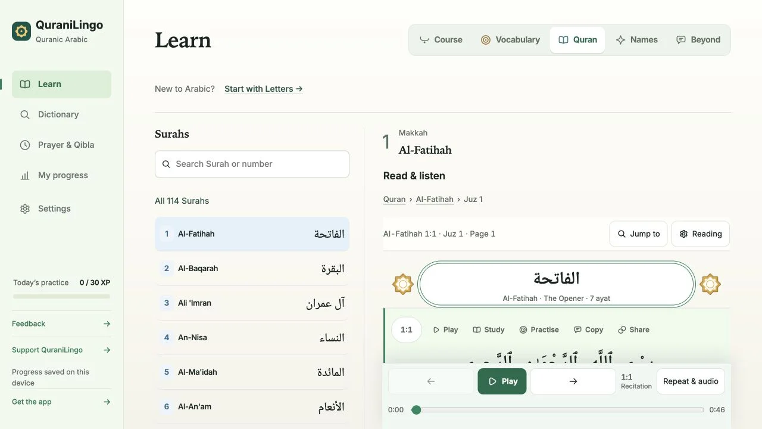762x429 pixels.
Task: Open the Jump to search
Action: tap(639, 234)
